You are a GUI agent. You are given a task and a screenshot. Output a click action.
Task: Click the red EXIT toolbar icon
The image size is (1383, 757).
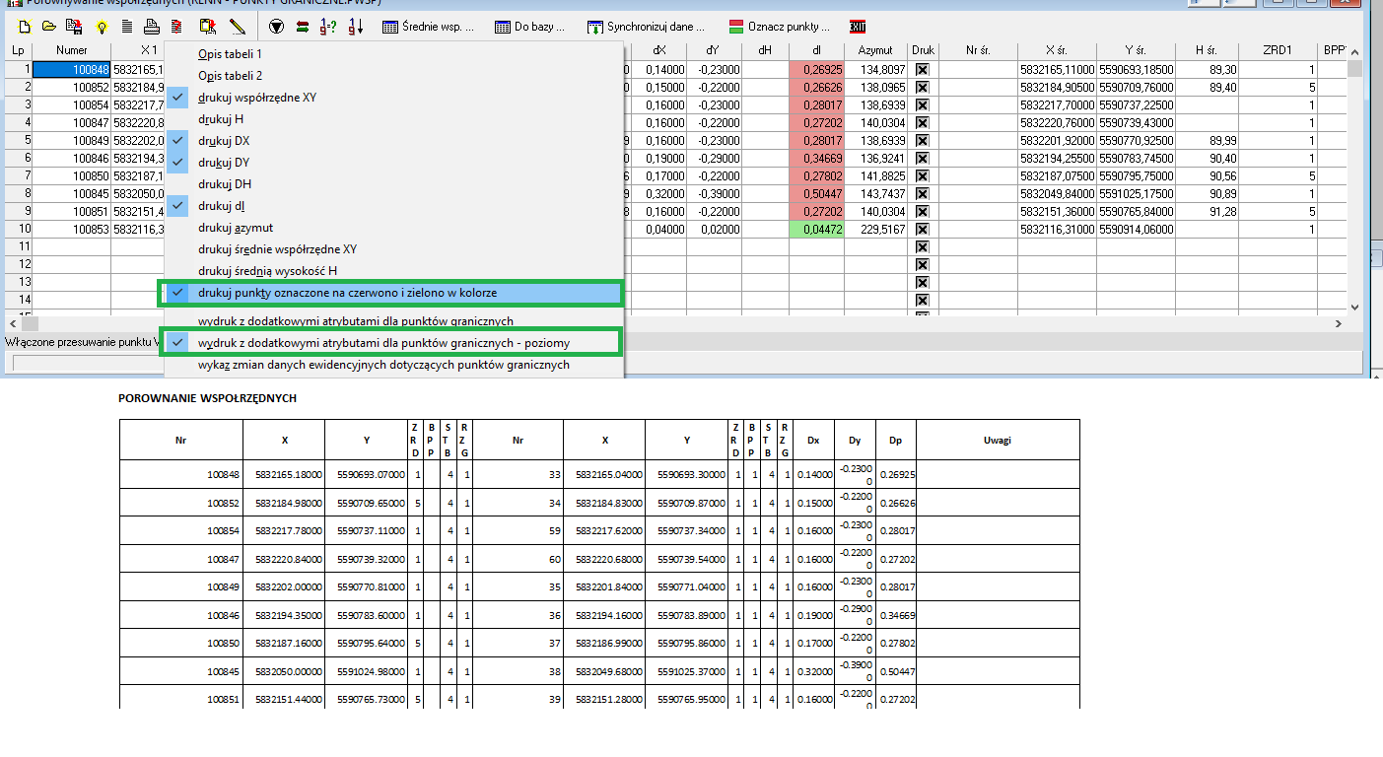(858, 27)
